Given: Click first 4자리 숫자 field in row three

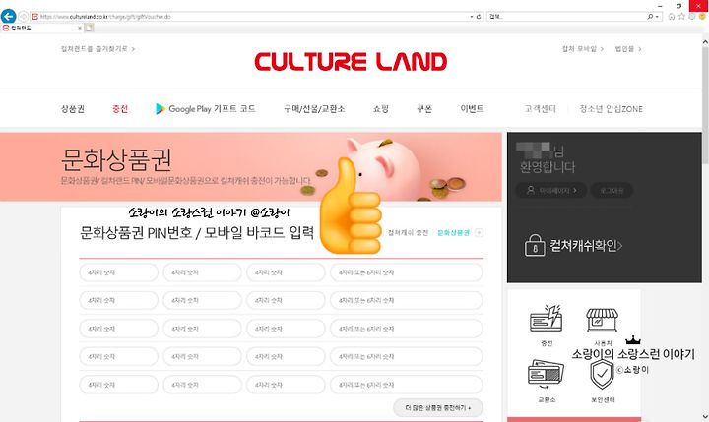Looking at the screenshot, I should (118, 329).
